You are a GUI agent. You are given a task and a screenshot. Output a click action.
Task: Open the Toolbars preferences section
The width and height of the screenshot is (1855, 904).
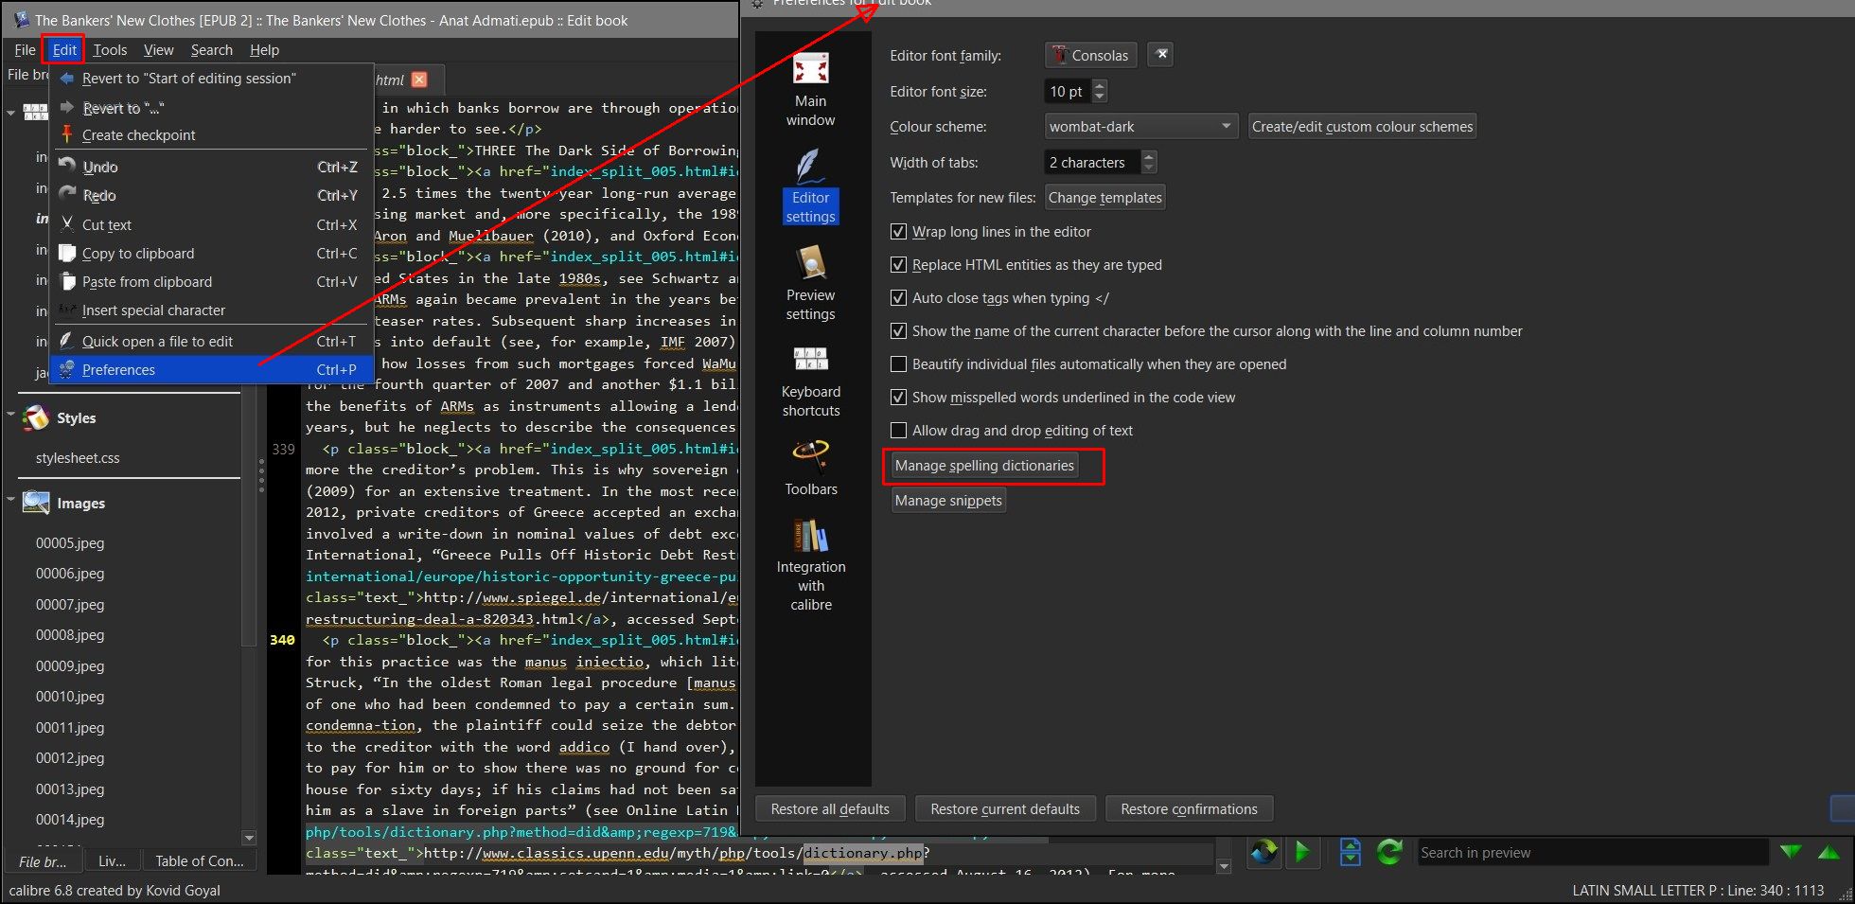coord(810,469)
